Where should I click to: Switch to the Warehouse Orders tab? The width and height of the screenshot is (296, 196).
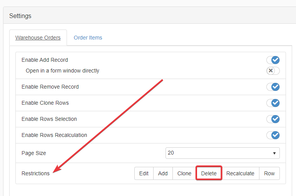click(x=38, y=38)
